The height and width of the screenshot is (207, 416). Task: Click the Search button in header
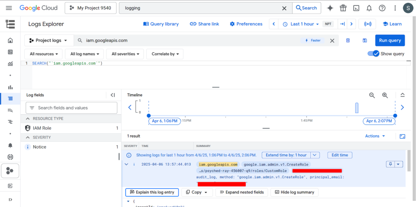tap(306, 8)
